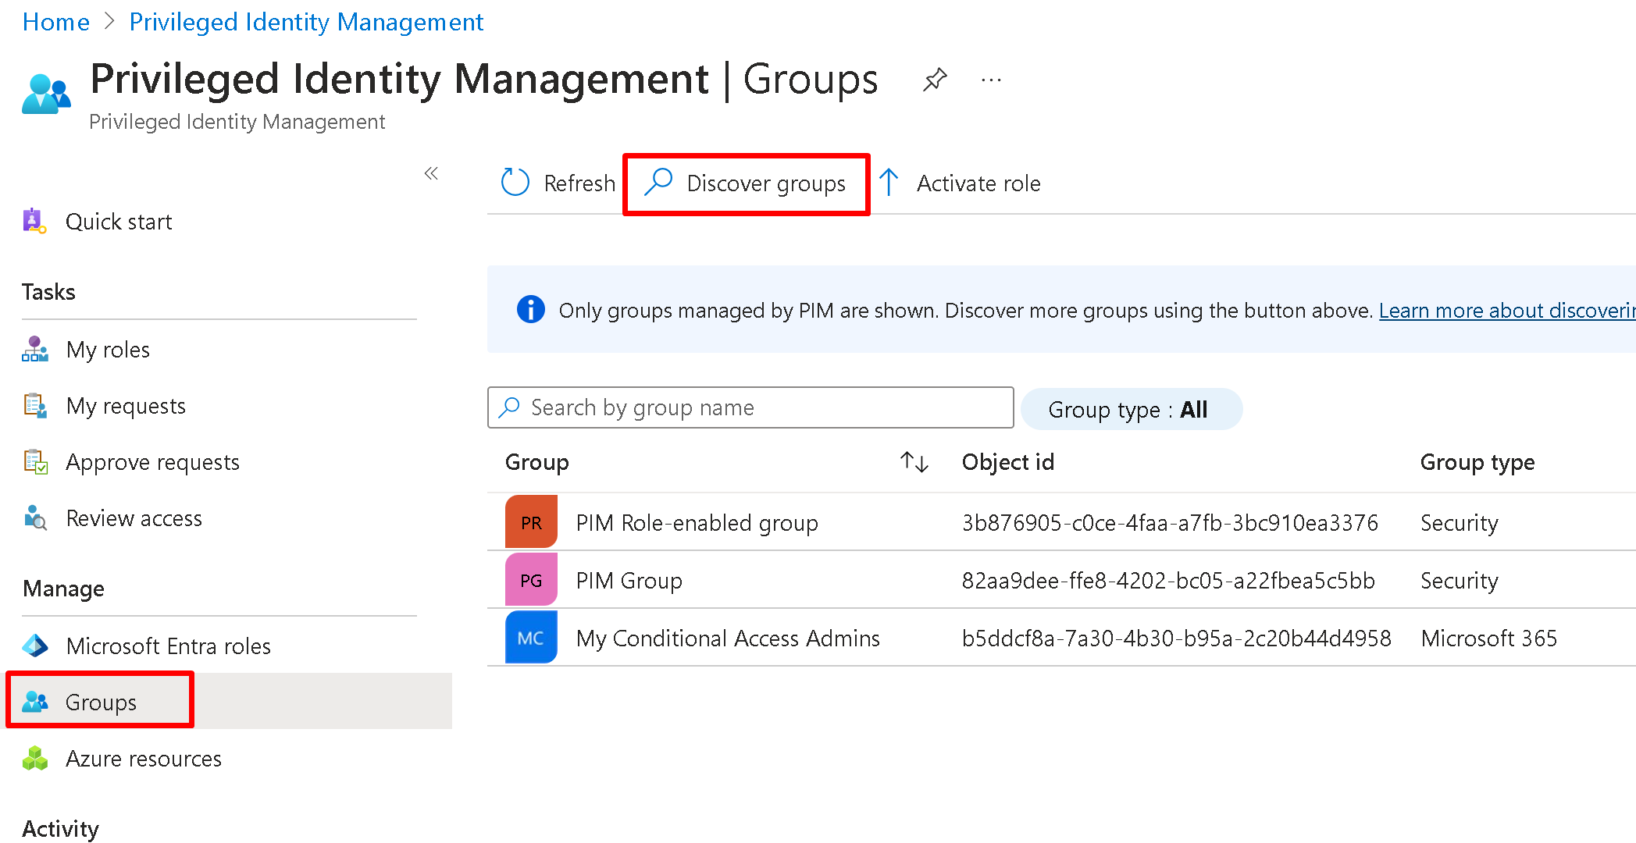Open the Microsoft Entra roles section
Screen dimensions: 1636x843
pos(168,646)
